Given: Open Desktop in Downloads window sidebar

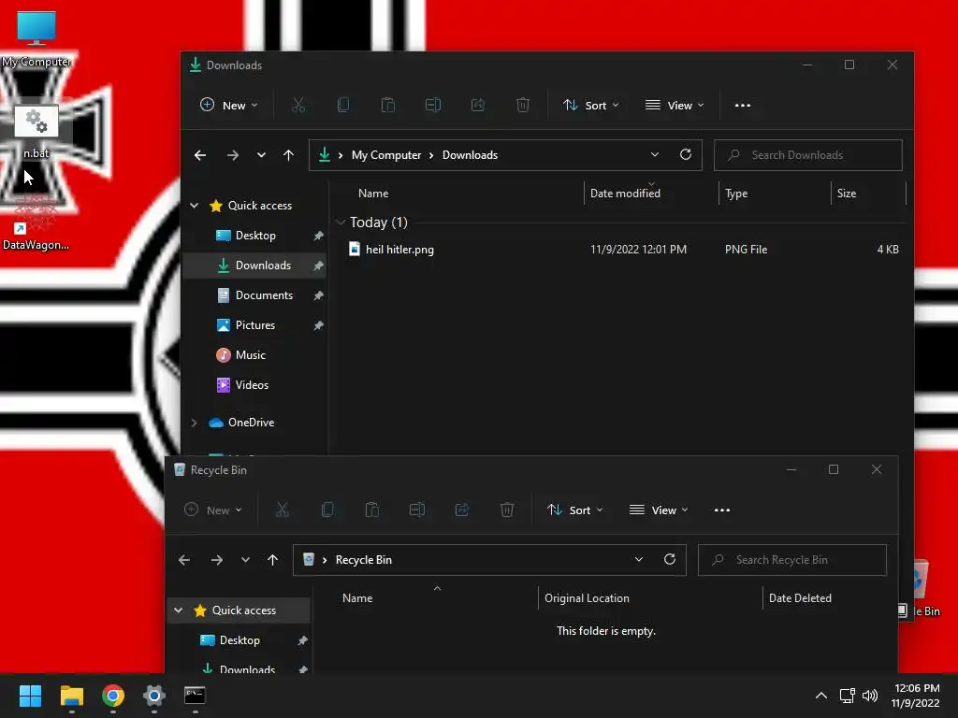Looking at the screenshot, I should click(x=254, y=236).
